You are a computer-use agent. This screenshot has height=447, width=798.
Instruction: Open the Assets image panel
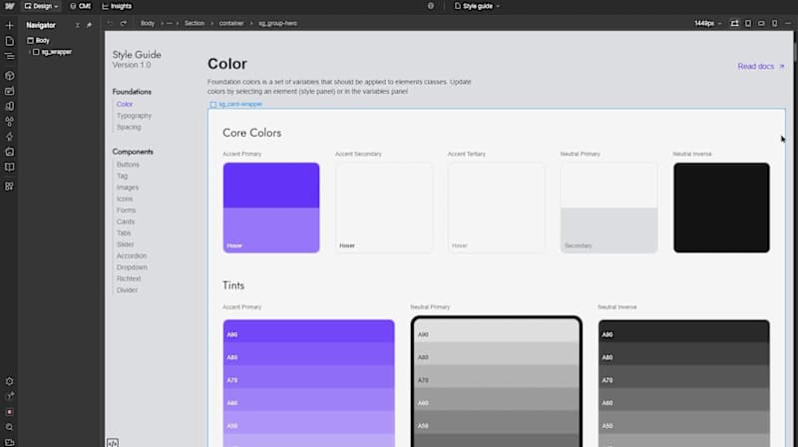[x=9, y=91]
